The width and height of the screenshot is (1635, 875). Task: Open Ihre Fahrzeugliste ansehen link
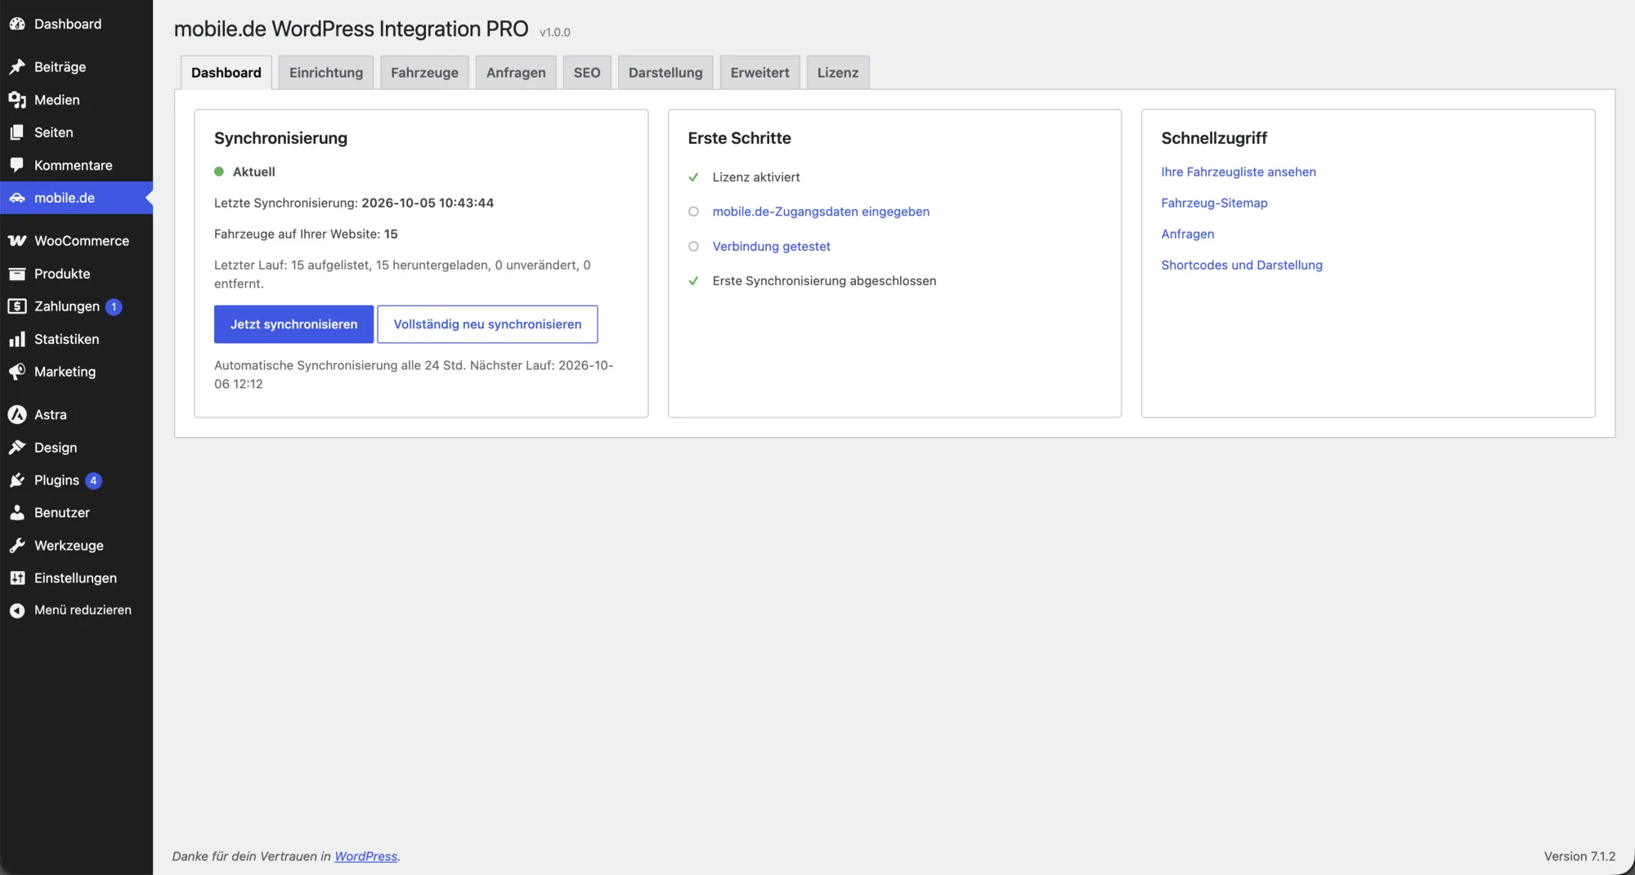click(x=1239, y=172)
